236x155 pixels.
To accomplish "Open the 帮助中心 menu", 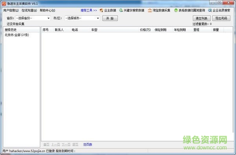I will (48, 10).
